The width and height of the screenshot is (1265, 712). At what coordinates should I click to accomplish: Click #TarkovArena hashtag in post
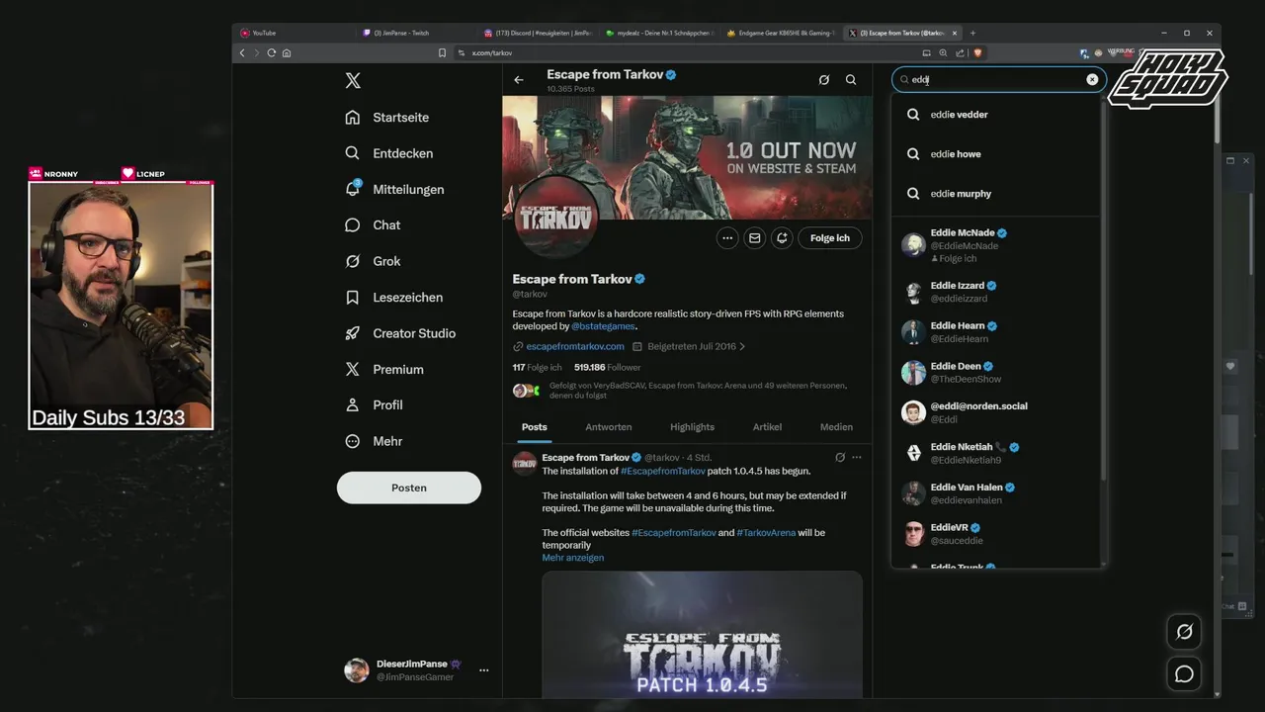[x=766, y=533]
